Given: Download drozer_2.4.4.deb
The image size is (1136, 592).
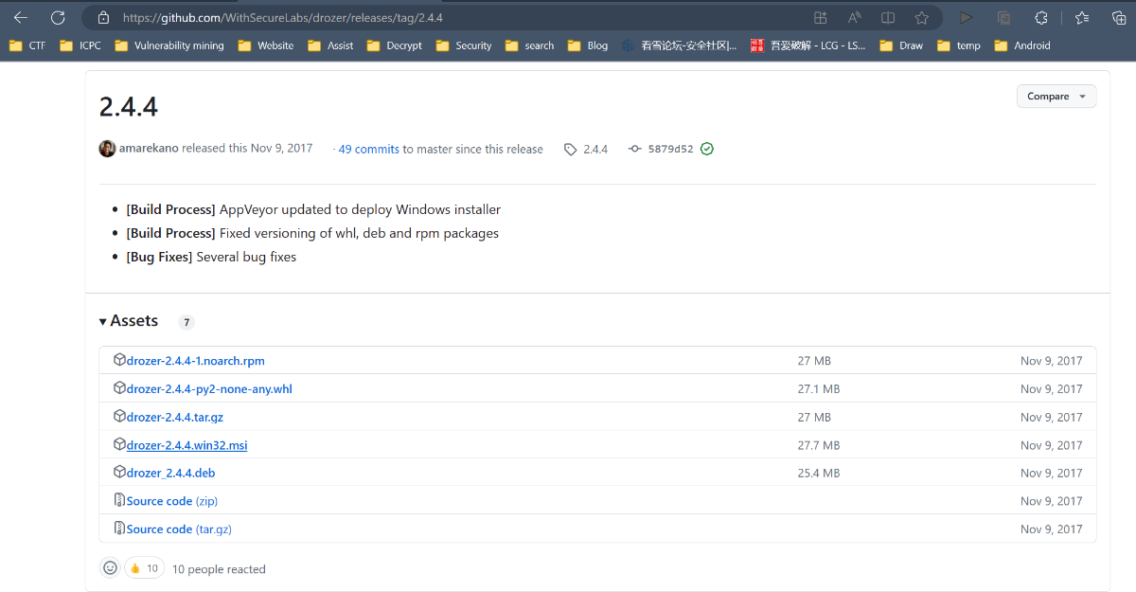Looking at the screenshot, I should [x=171, y=473].
